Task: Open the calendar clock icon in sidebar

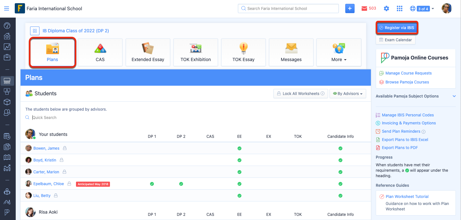Action: 7,136
